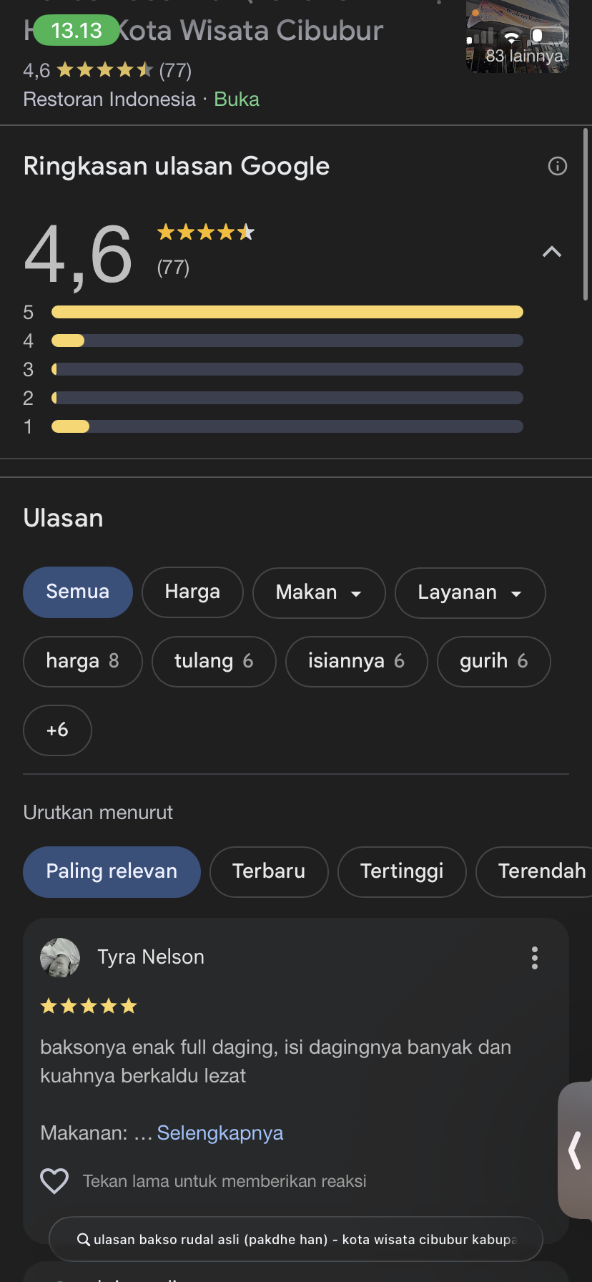
Task: Tap the side panel back arrow
Action: [x=575, y=1150]
